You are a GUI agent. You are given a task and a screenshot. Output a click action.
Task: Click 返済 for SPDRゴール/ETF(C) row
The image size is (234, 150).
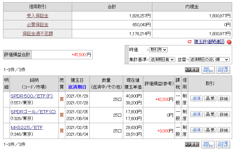196,114
